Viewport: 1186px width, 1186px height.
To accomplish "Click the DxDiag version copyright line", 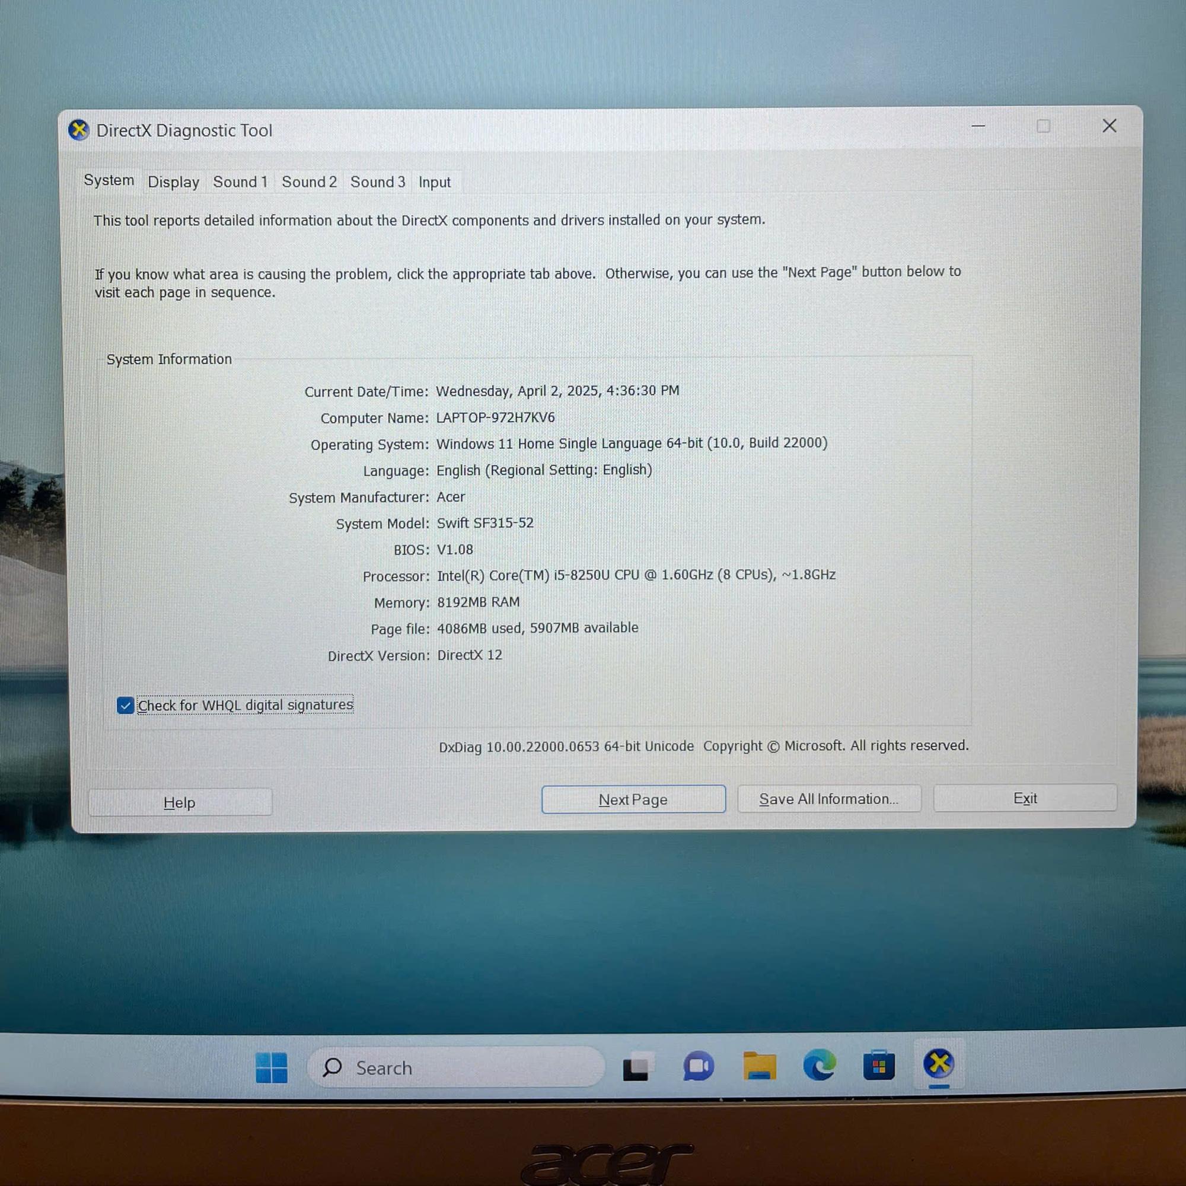I will point(703,746).
